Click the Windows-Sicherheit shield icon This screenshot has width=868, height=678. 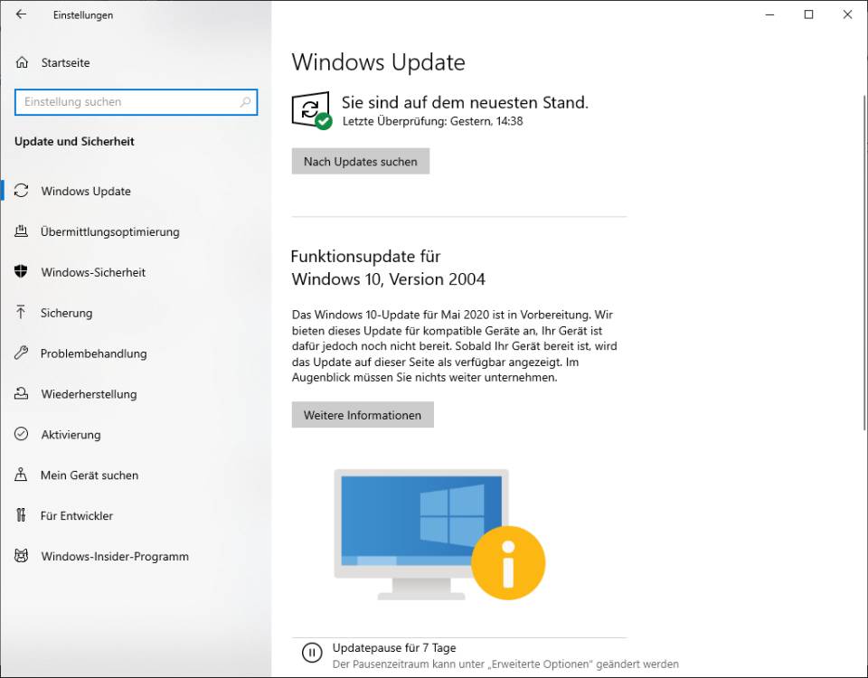tap(22, 272)
